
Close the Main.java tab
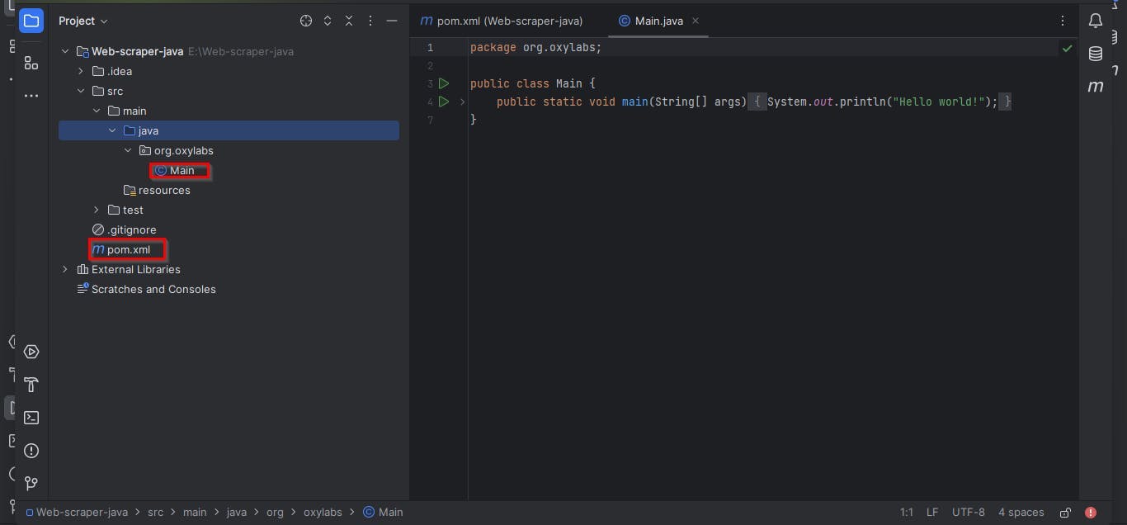pyautogui.click(x=696, y=21)
